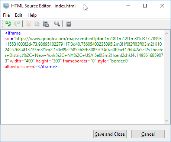Click the green Undo arrow icon
Viewport: 171px width, 142px height.
click(x=8, y=23)
